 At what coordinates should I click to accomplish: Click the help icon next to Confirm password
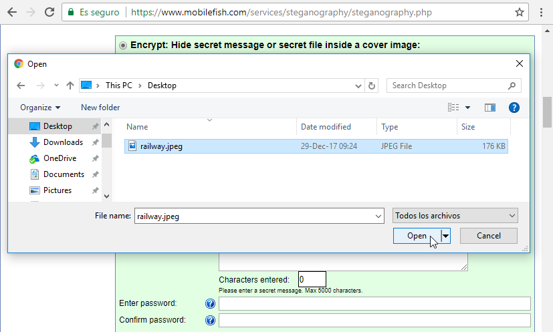(x=210, y=320)
